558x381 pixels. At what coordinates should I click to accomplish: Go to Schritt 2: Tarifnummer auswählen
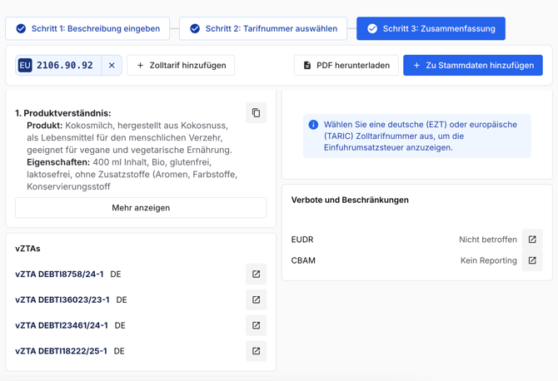[x=263, y=28]
